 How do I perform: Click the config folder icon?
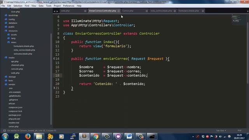[6, 19]
